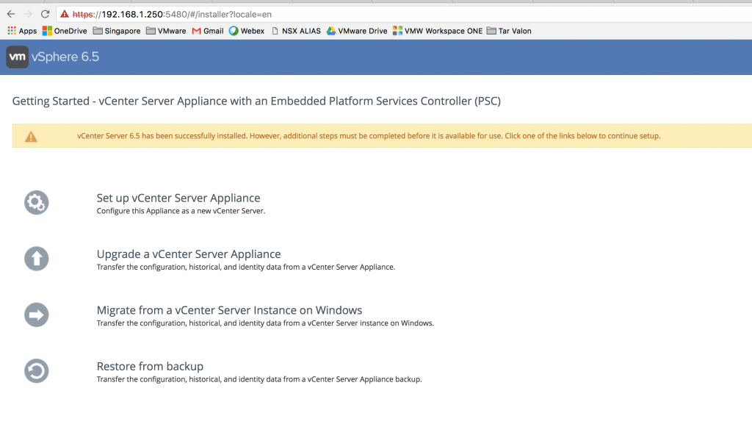
Task: Choose Upgrade a vCenter Server Appliance
Action: [189, 254]
